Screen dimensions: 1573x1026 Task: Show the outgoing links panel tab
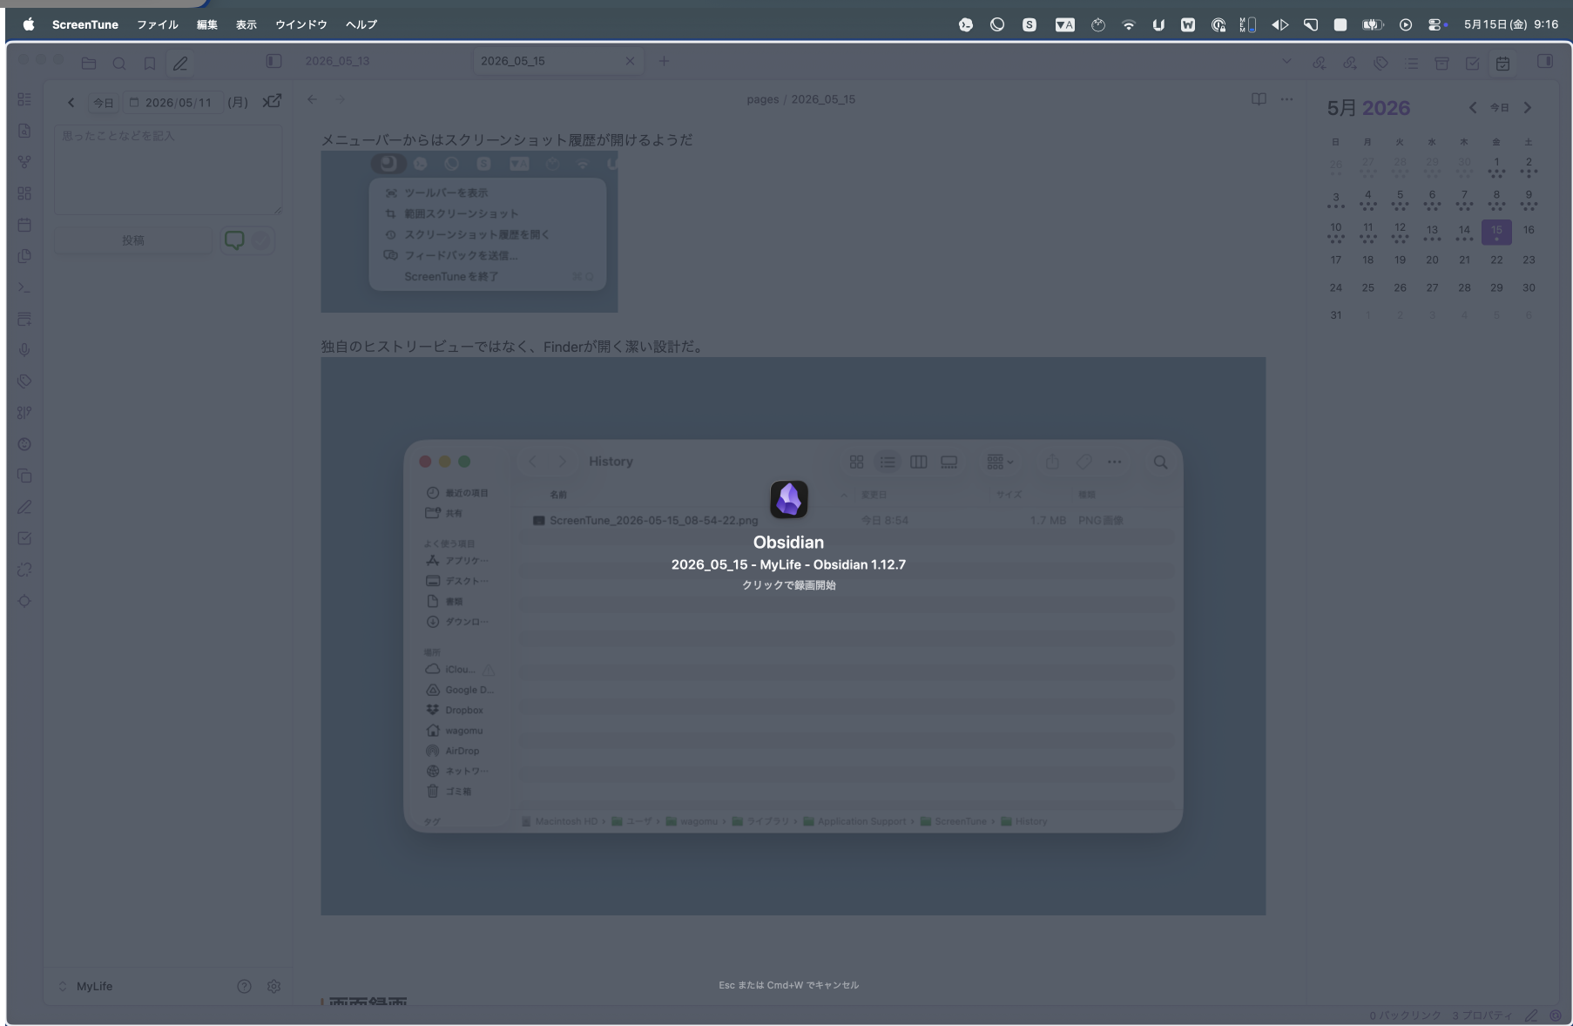click(x=1350, y=63)
